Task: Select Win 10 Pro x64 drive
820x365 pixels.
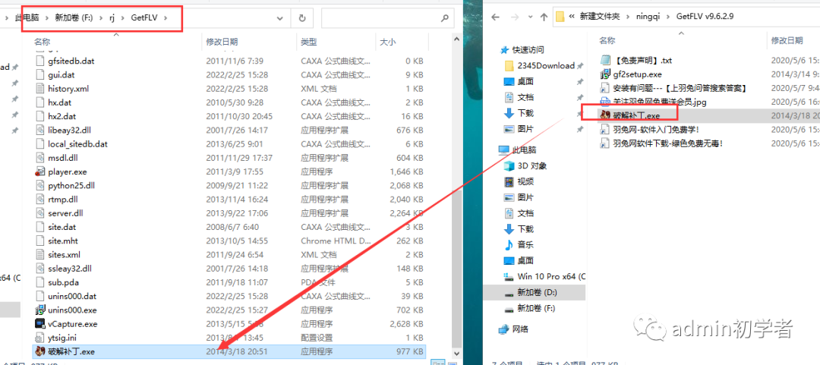Action: click(x=551, y=276)
